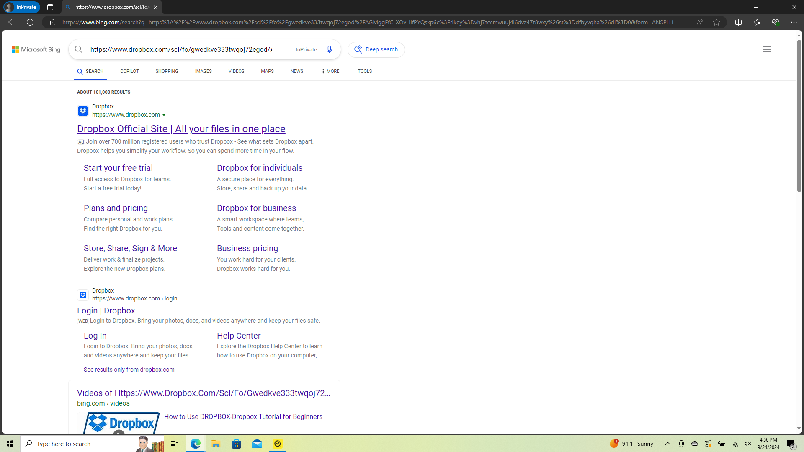This screenshot has height=452, width=804.
Task: Open the Login | Dropbox result link
Action: pos(106,311)
